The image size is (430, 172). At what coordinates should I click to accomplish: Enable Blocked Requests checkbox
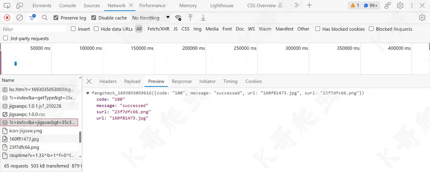point(371,29)
